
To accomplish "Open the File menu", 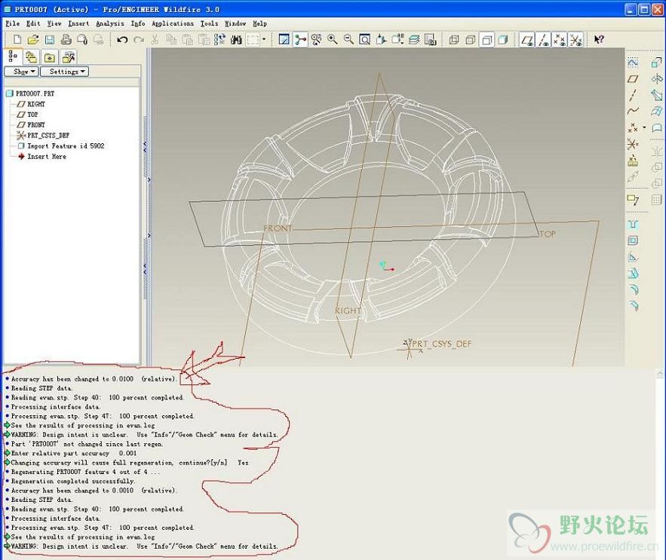I will pyautogui.click(x=12, y=23).
